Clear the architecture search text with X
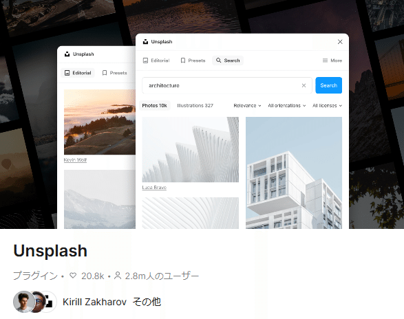This screenshot has width=404, height=319. (x=304, y=85)
